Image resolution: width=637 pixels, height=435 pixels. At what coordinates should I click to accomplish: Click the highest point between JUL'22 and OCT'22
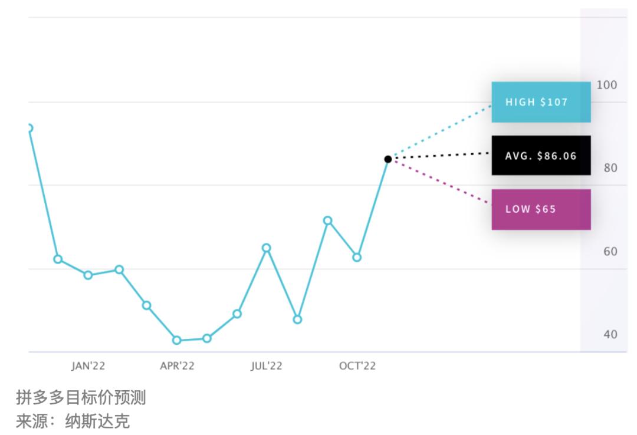[327, 221]
